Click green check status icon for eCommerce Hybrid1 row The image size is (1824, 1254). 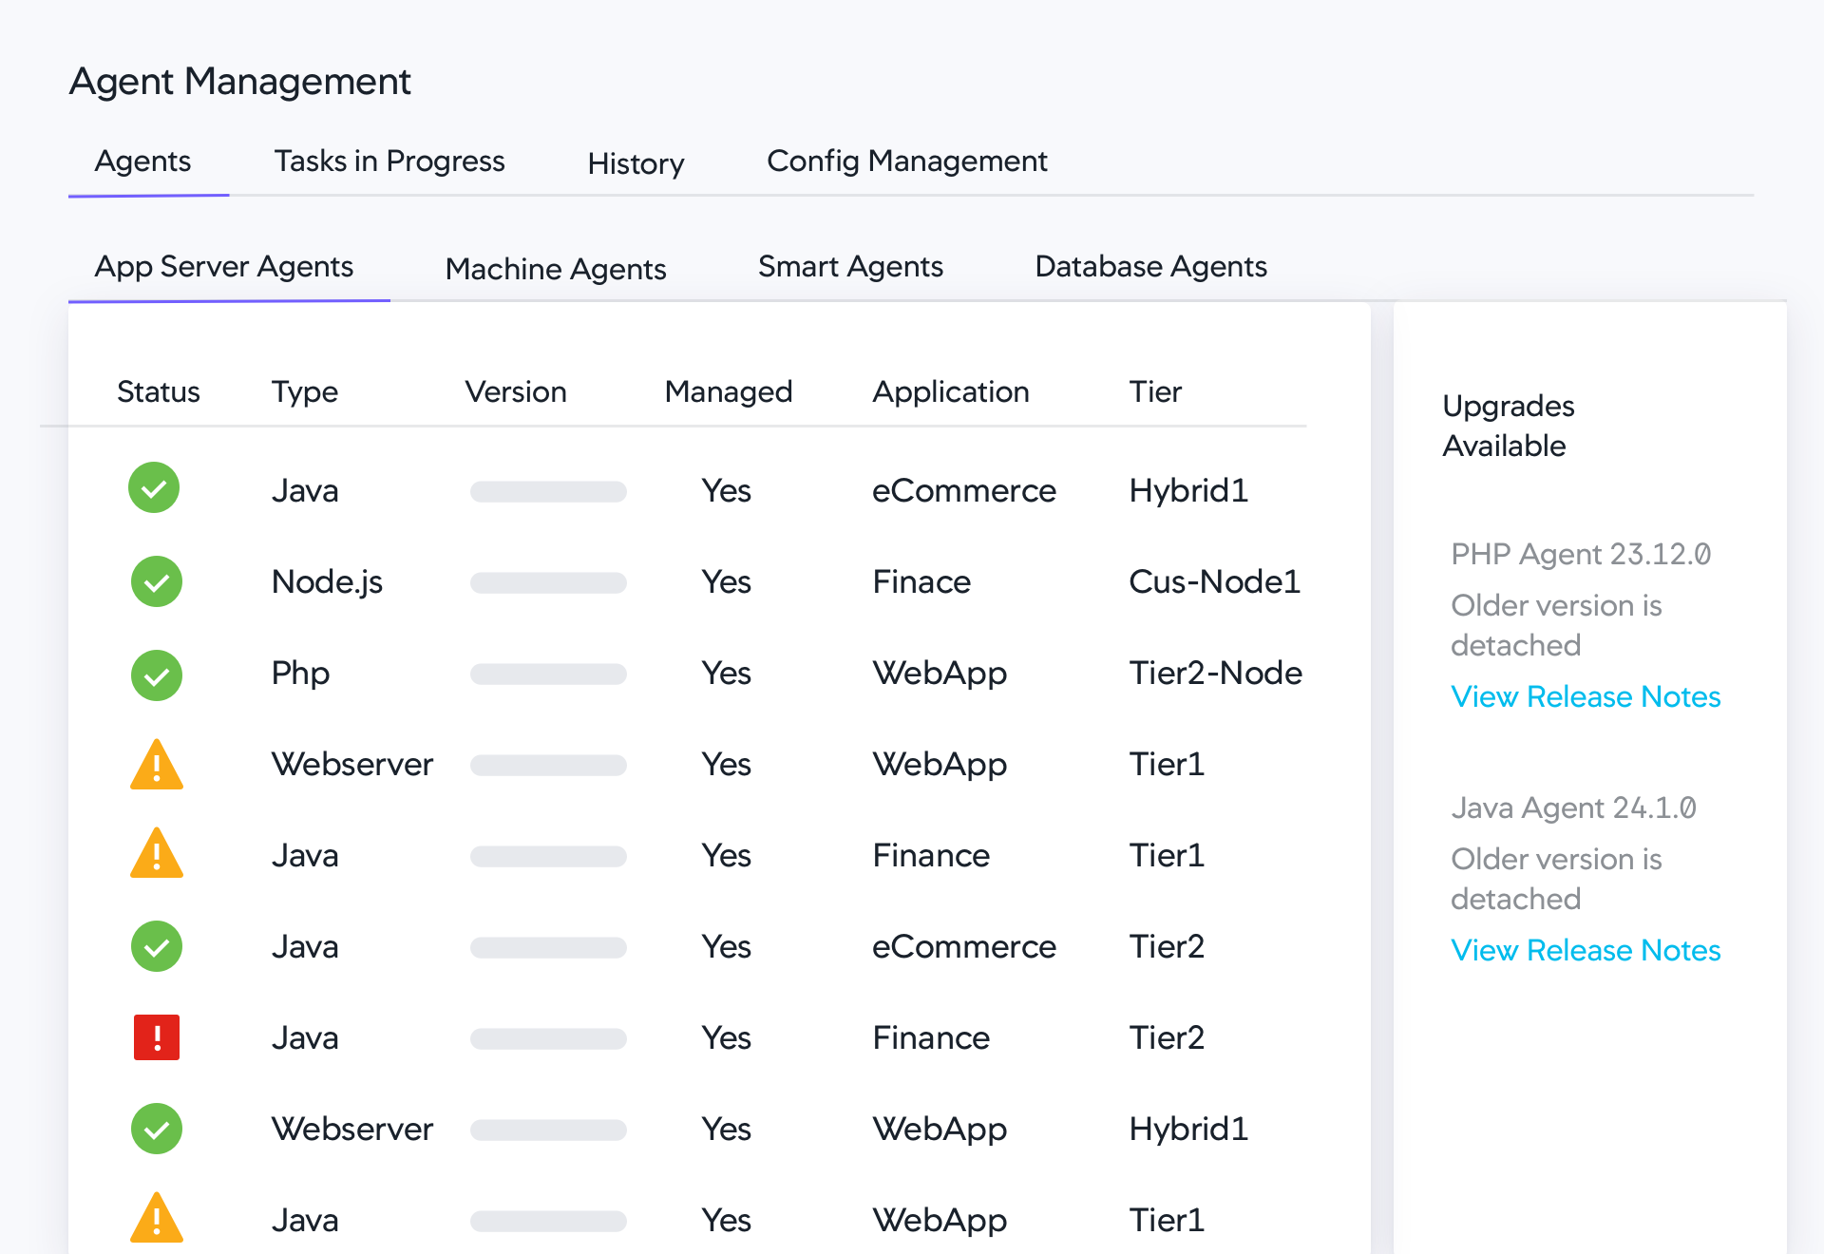pos(154,488)
